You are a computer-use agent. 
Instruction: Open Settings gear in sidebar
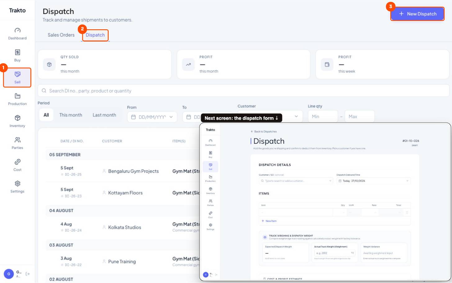click(17, 184)
